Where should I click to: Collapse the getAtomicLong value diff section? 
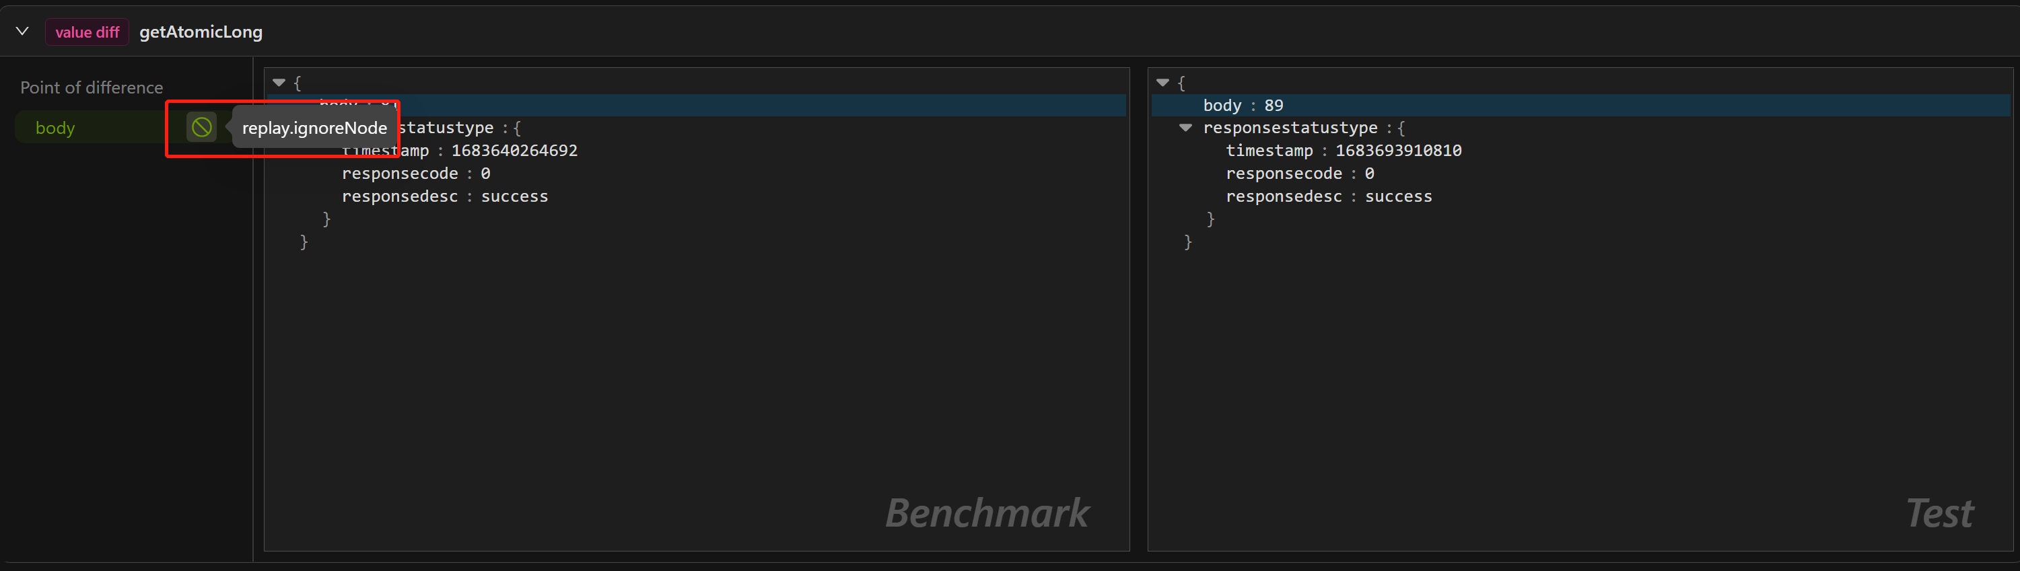click(22, 32)
